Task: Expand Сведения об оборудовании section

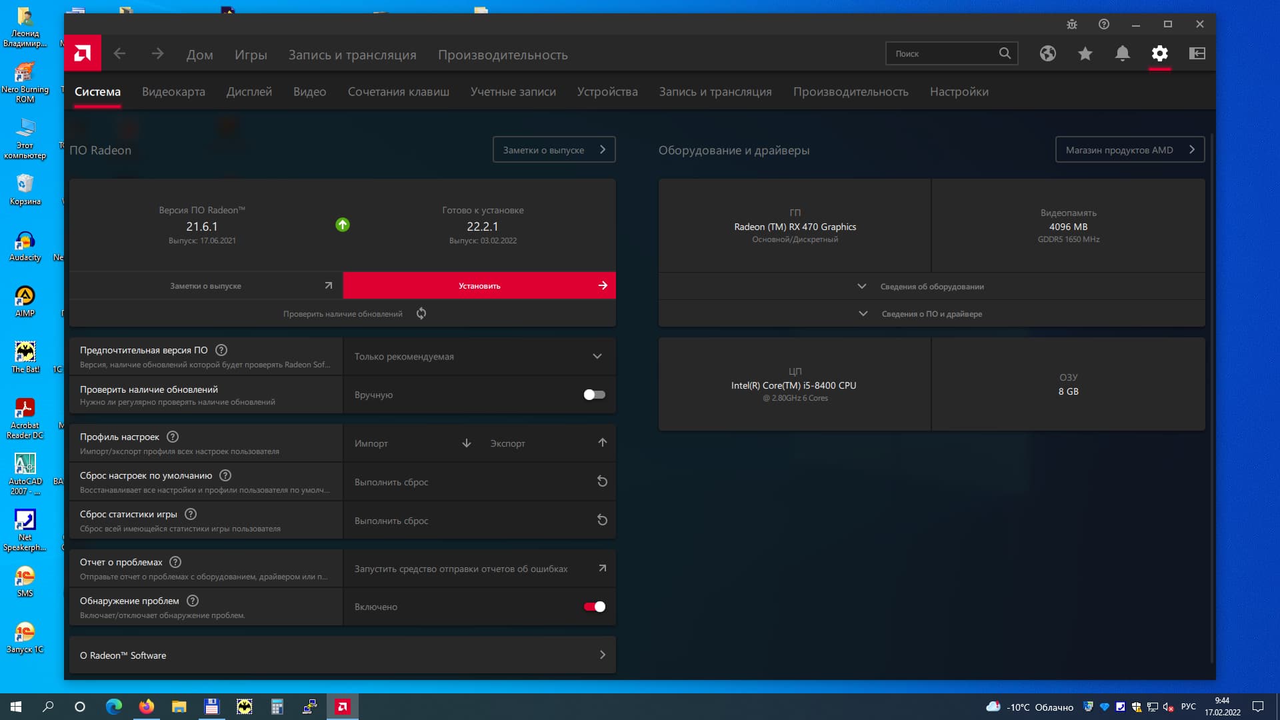Action: tap(931, 286)
